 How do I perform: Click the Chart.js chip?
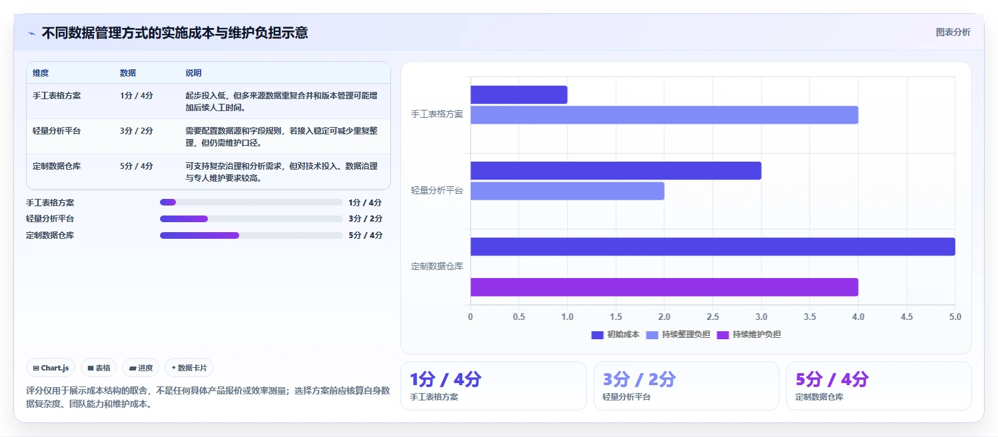click(x=51, y=368)
